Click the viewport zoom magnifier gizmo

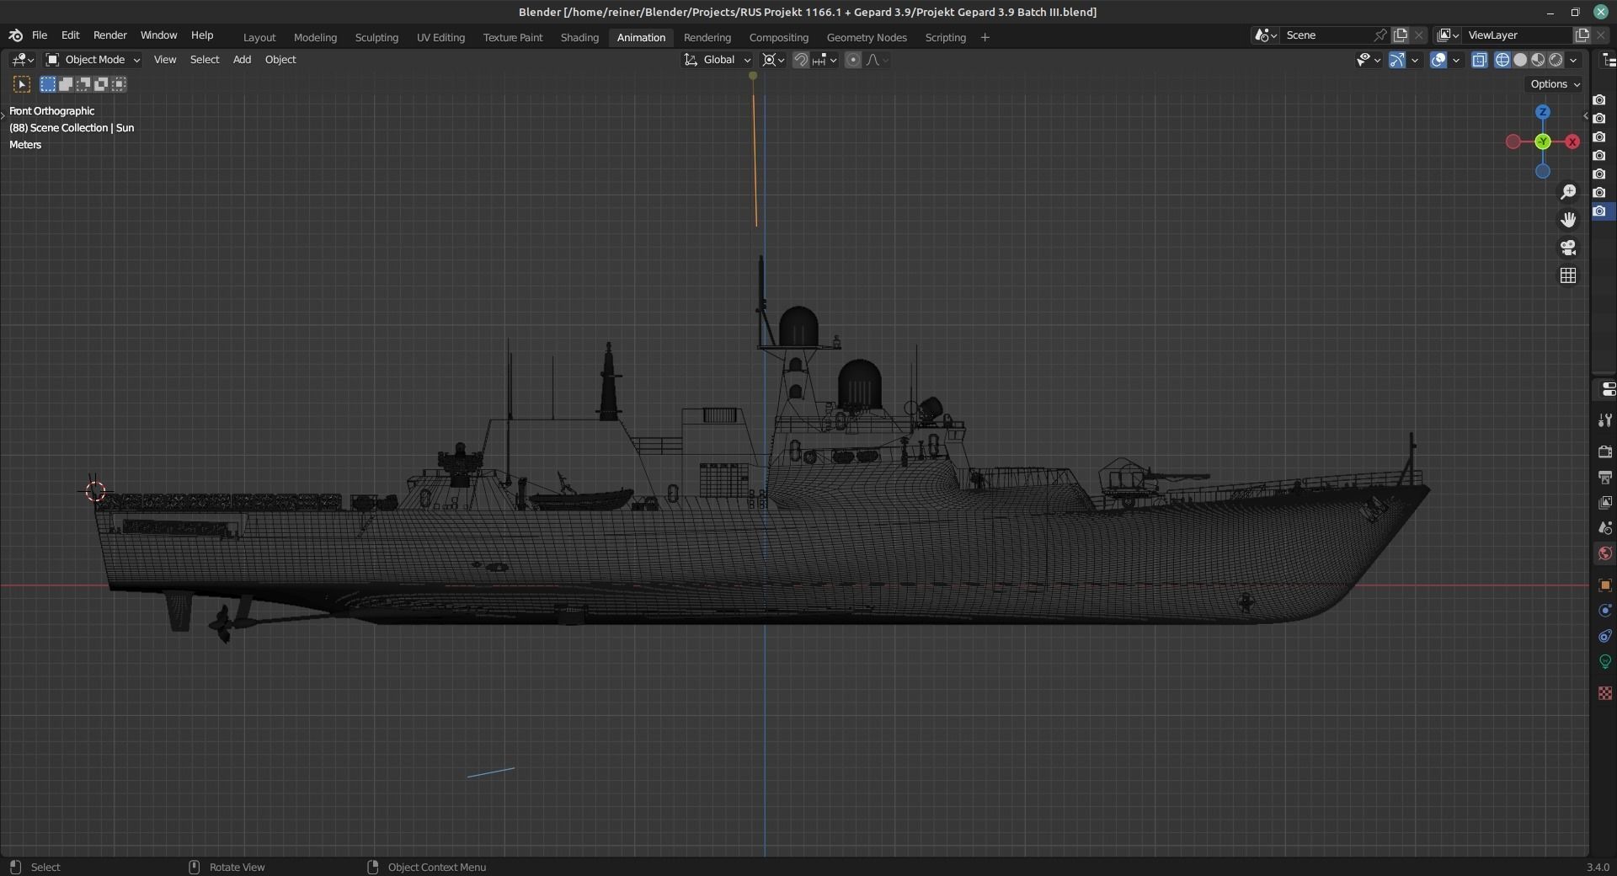pos(1568,193)
